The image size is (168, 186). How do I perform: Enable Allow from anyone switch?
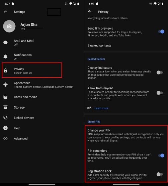(x=160, y=93)
